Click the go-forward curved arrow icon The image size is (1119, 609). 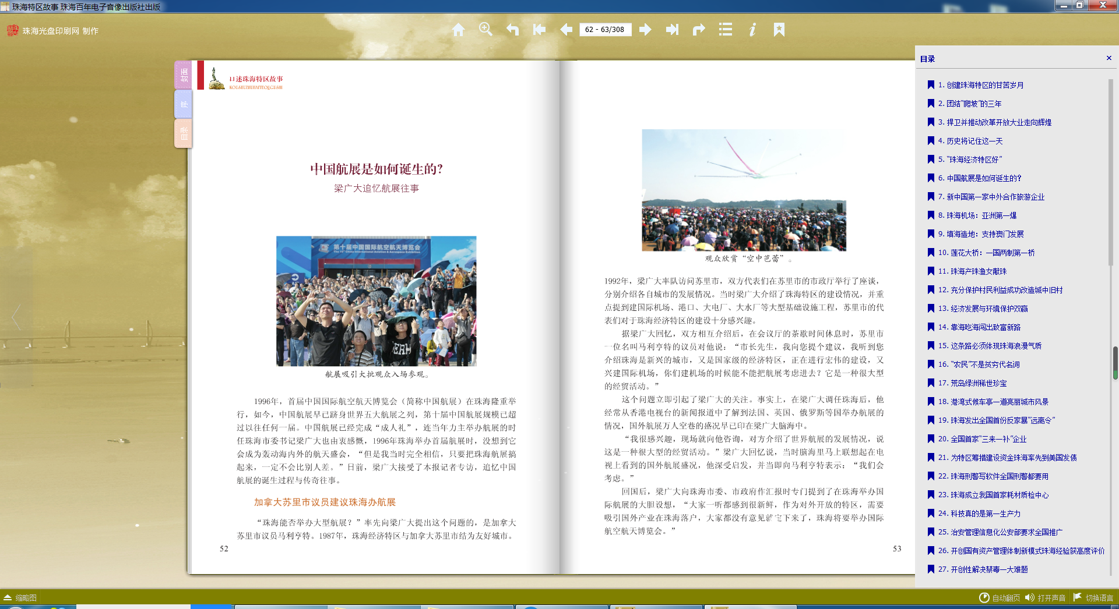click(x=699, y=30)
